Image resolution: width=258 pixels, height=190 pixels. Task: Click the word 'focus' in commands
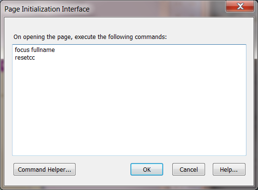(22, 50)
